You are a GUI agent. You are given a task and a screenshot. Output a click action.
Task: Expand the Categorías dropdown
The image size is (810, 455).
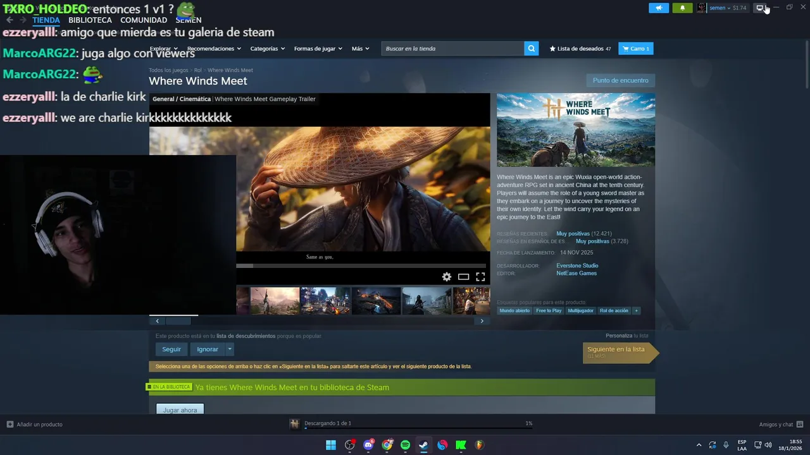tap(267, 49)
